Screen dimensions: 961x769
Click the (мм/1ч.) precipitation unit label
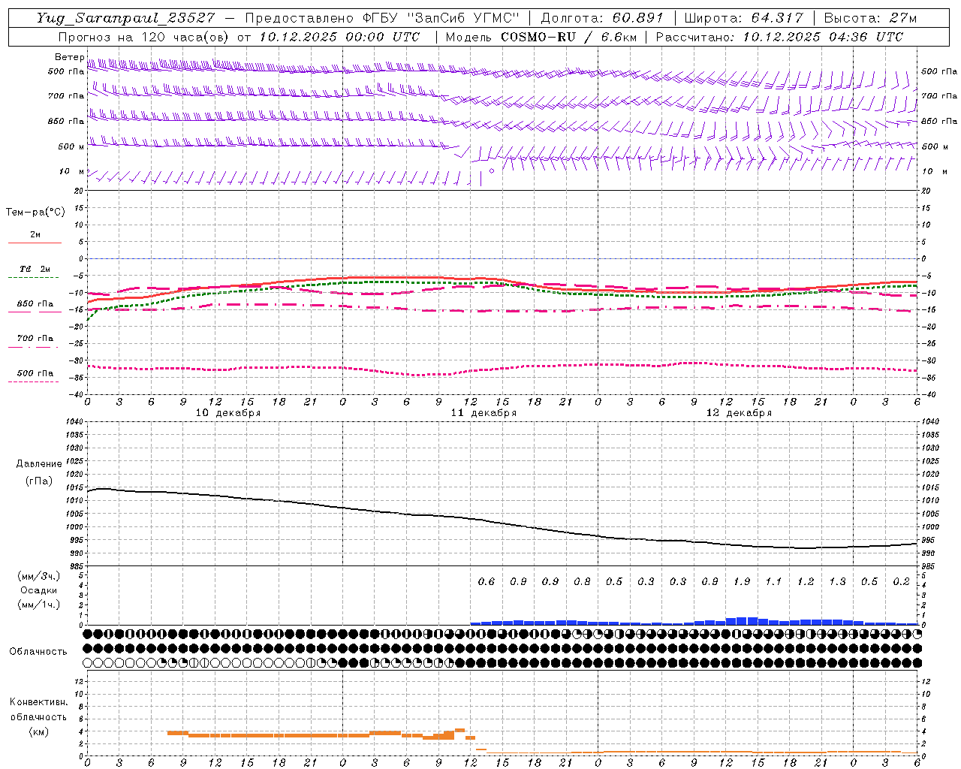click(x=39, y=605)
